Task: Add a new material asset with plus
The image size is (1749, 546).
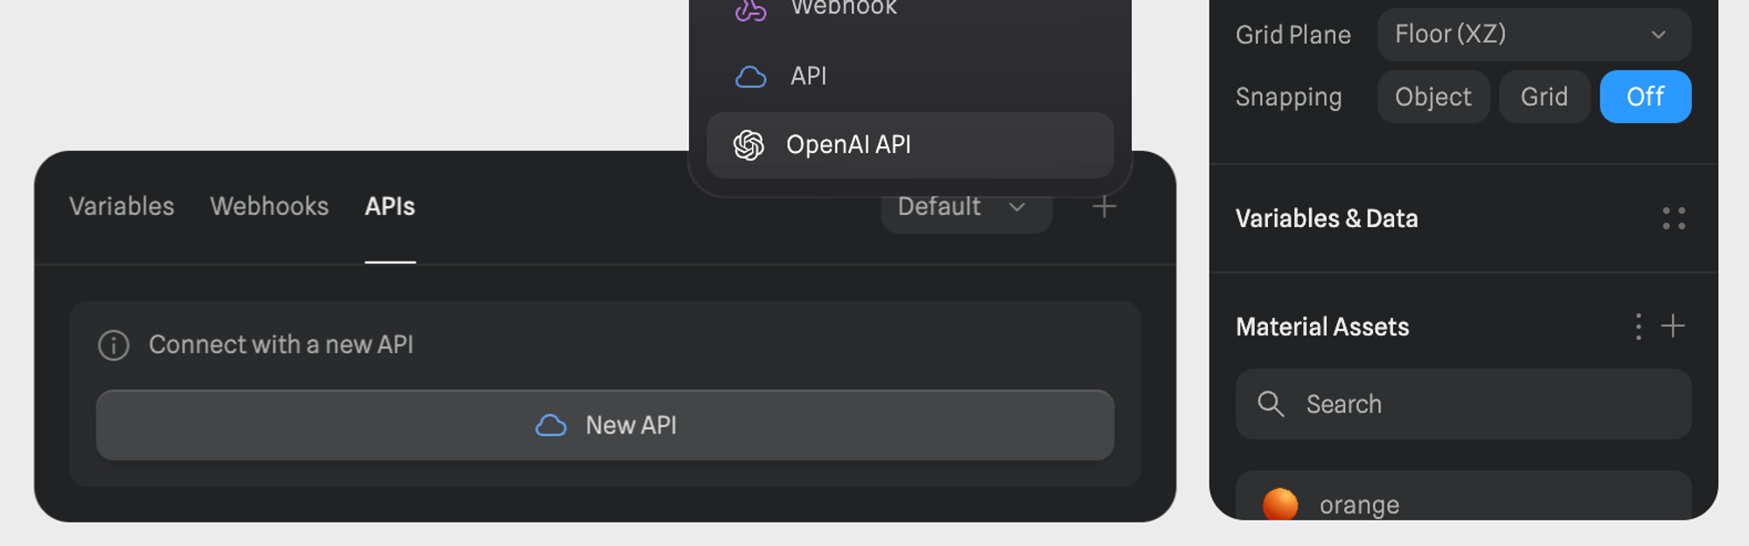Action: [x=1673, y=327]
